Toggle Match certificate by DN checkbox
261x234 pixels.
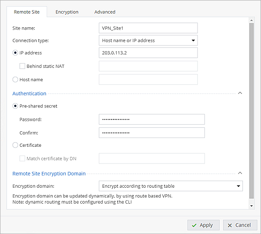[22, 159]
